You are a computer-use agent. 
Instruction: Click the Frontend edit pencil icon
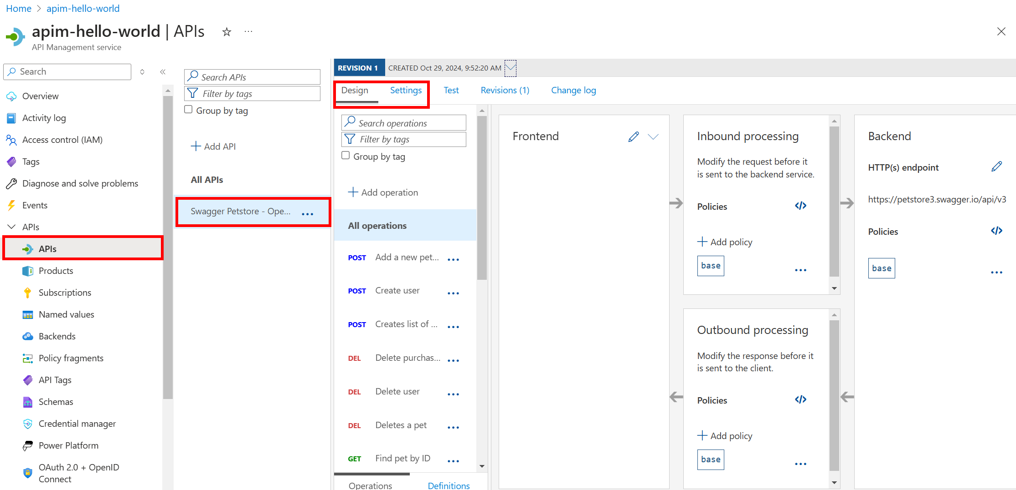pos(633,136)
